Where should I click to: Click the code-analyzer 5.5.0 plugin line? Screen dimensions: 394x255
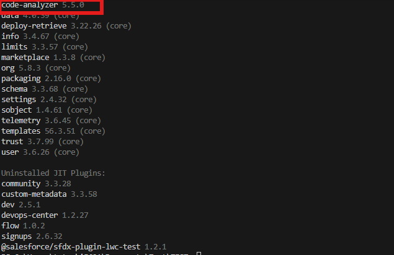click(42, 5)
